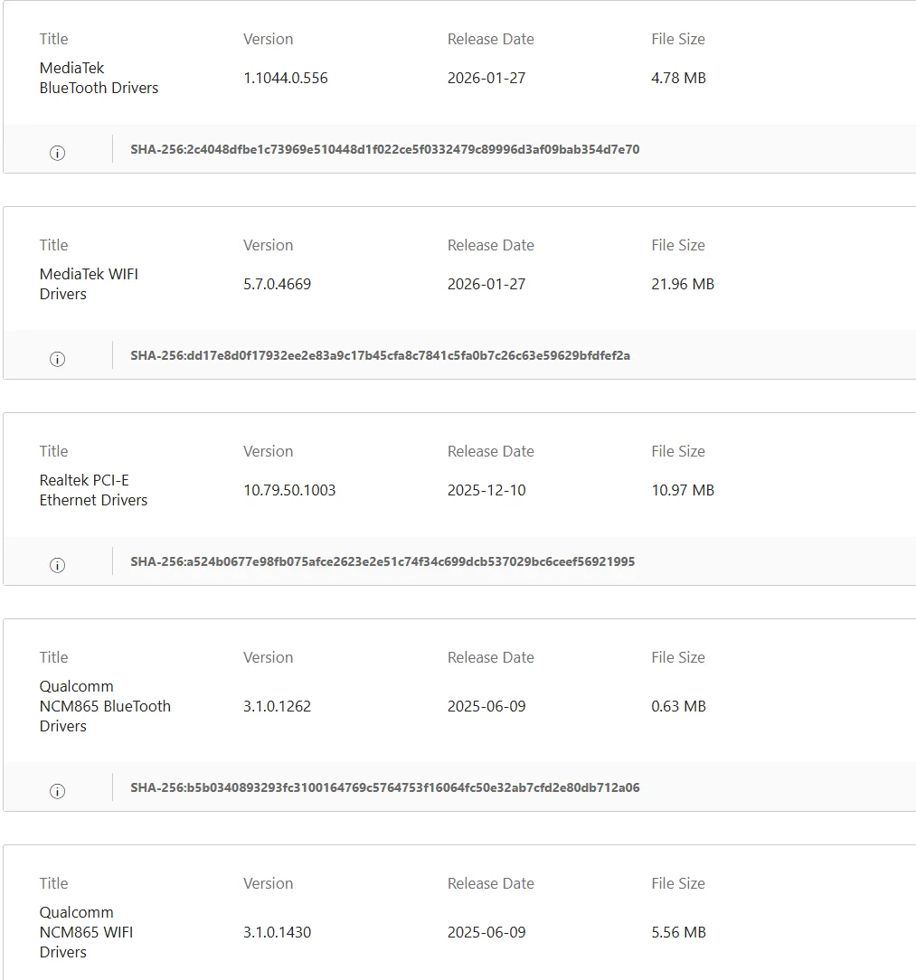Click info icon for Realtek PCI-E Ethernet Drivers
916x980 pixels.
[57, 566]
